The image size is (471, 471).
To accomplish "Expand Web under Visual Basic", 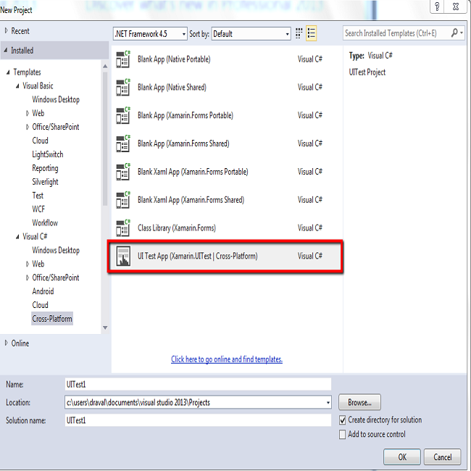I will coord(28,113).
